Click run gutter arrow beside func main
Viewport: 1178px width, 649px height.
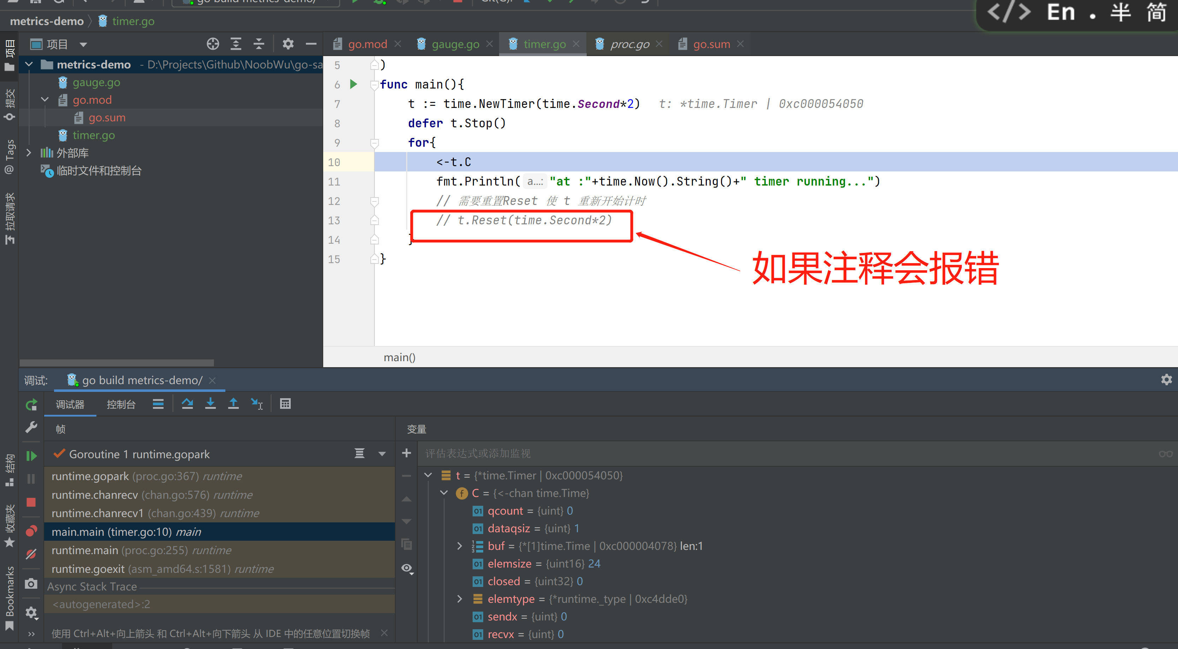pos(353,84)
